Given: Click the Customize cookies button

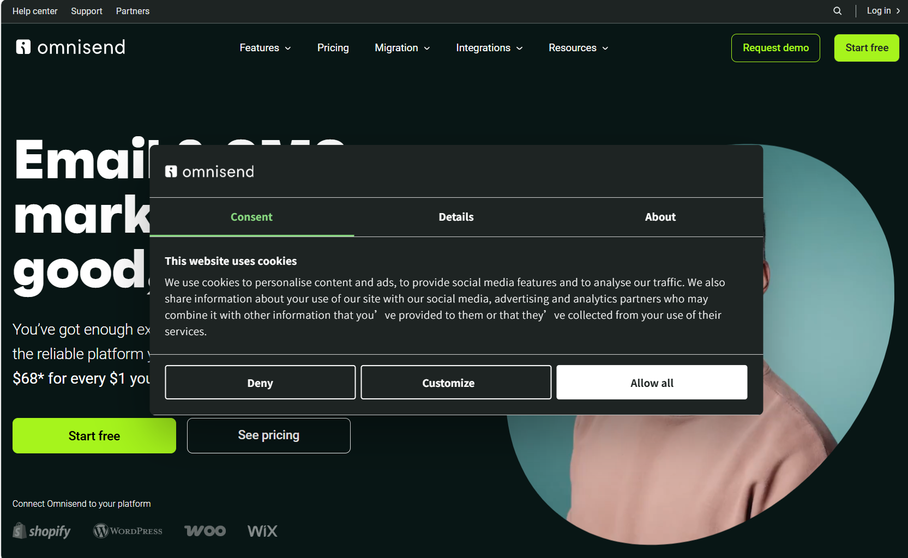Looking at the screenshot, I should pos(456,383).
